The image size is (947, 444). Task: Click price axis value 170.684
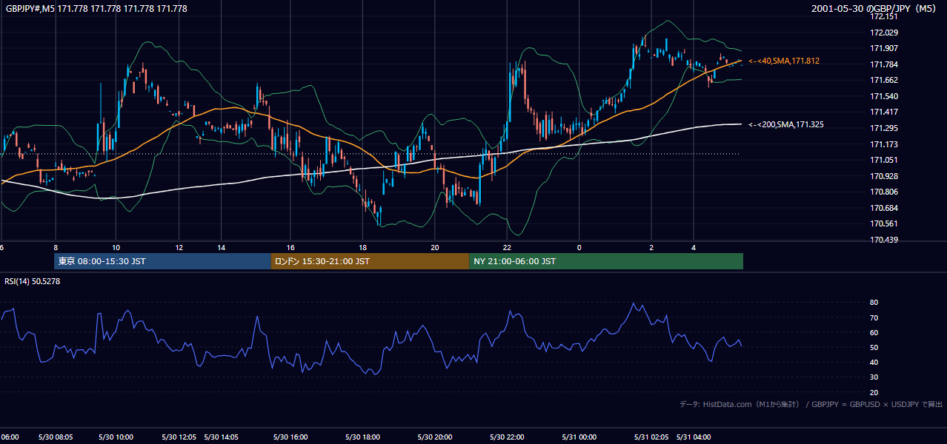(x=884, y=208)
